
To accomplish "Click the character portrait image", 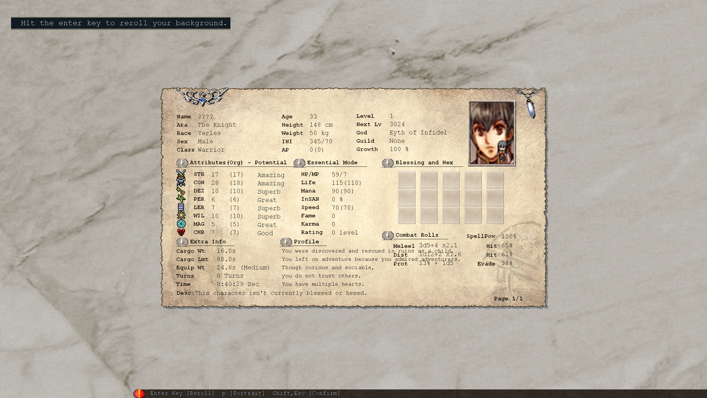I will pos(491,133).
